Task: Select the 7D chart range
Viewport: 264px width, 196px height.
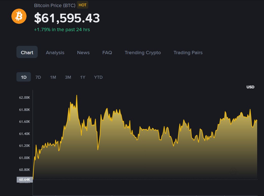Action: [x=38, y=77]
